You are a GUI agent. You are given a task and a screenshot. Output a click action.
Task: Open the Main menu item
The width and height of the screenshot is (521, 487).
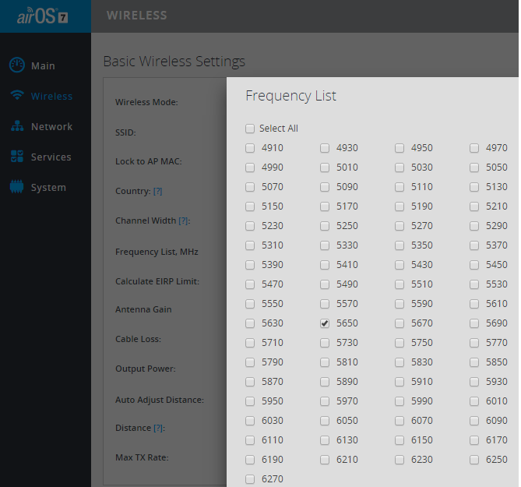[43, 66]
